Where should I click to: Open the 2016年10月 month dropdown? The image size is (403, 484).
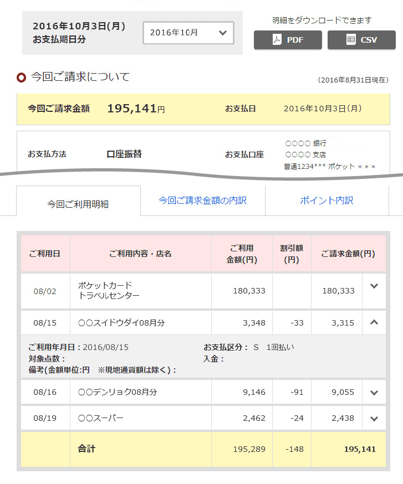coord(188,33)
